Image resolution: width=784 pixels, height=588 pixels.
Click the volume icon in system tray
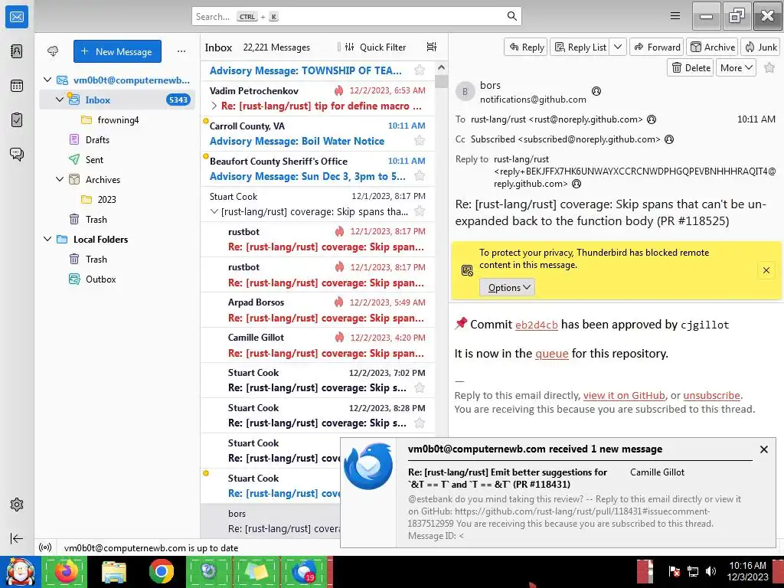(710, 571)
